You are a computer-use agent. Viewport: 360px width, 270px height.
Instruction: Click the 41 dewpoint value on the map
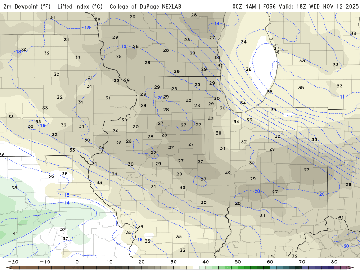[x=15, y=234]
